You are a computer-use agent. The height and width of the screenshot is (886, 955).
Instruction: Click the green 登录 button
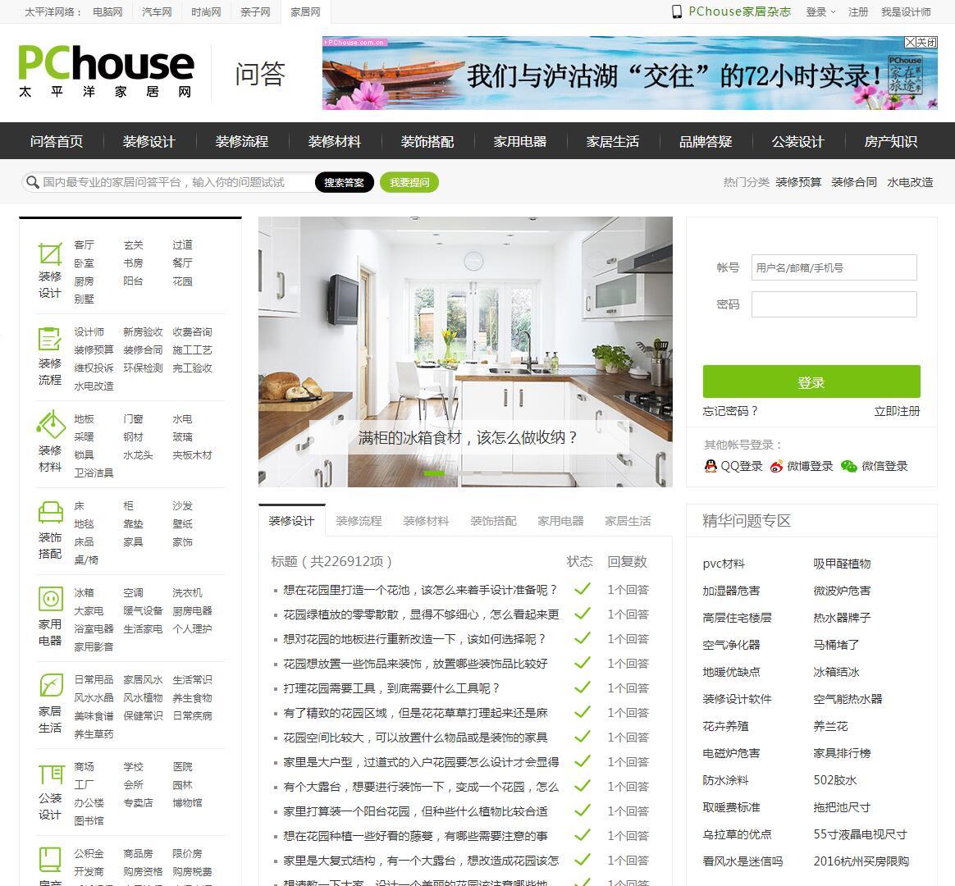pyautogui.click(x=811, y=381)
